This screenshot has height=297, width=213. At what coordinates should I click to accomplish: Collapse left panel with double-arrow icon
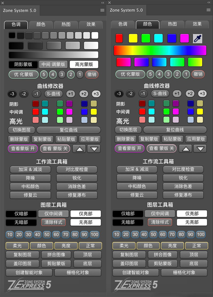pos(103,3)
